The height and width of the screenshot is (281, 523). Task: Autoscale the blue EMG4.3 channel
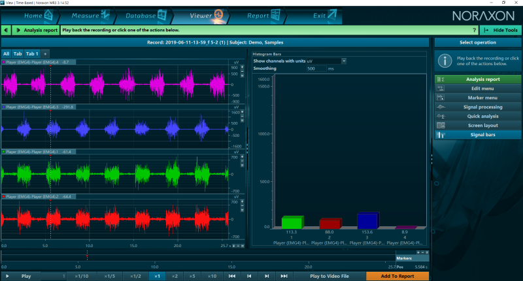point(242,121)
